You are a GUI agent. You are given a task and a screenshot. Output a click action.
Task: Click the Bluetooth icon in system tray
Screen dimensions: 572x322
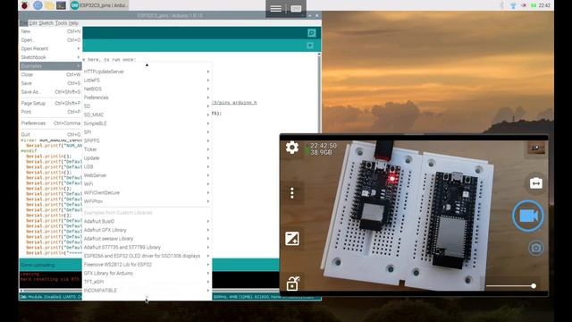pyautogui.click(x=501, y=5)
